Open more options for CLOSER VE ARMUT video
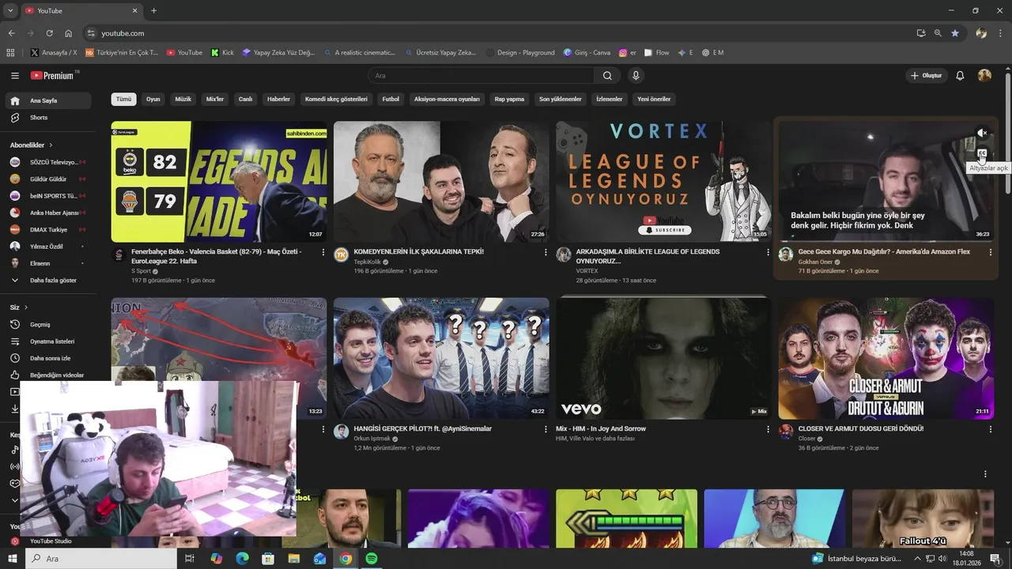1012x569 pixels. (x=990, y=429)
